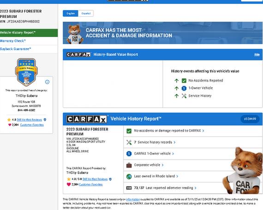Image resolution: width=263 pixels, height=210 pixels.
Task: Open Warranty Check in sidebar
Action: tap(13, 41)
